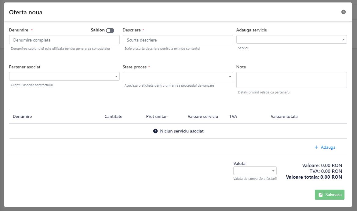Click the Stare proces chevron icon
The height and width of the screenshot is (211, 357).
(230, 77)
